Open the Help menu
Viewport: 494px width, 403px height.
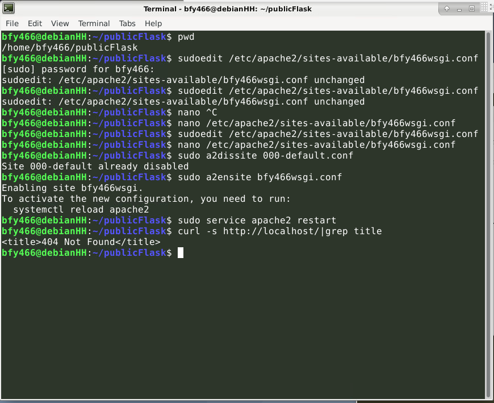click(x=153, y=23)
